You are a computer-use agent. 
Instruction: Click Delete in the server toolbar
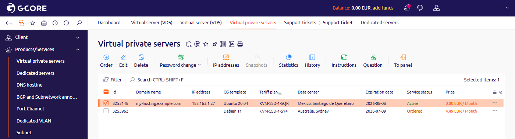[x=141, y=61]
